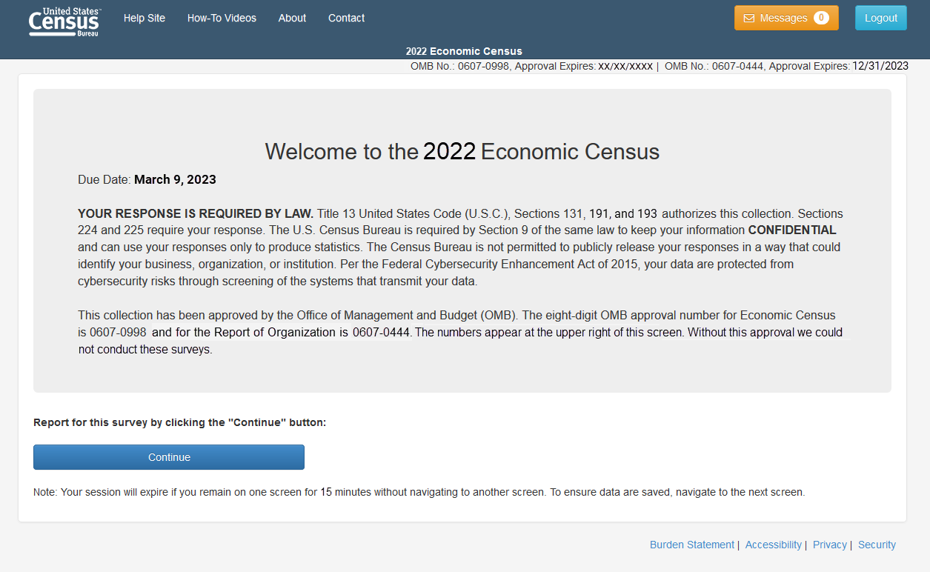
Task: Click the Welcome to the 2022 Economic Census heading
Action: click(x=462, y=152)
